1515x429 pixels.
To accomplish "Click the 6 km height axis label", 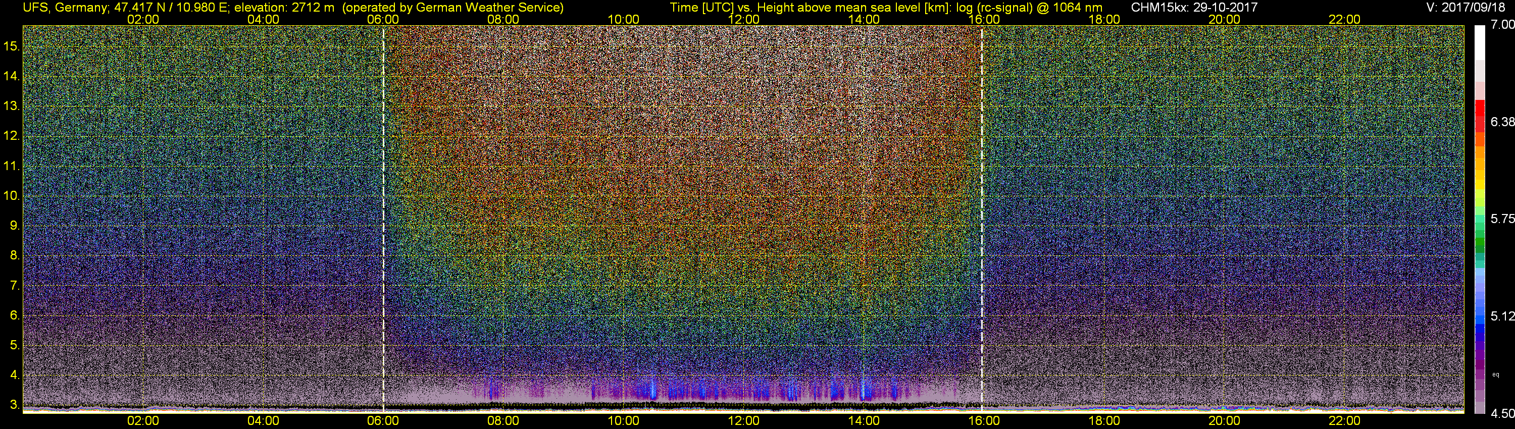I will (x=14, y=315).
